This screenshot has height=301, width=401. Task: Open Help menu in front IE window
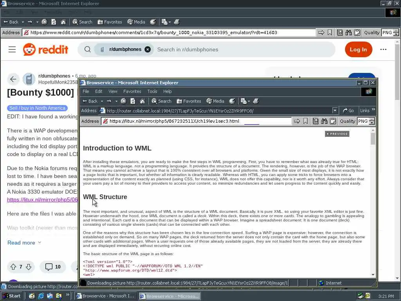168,91
